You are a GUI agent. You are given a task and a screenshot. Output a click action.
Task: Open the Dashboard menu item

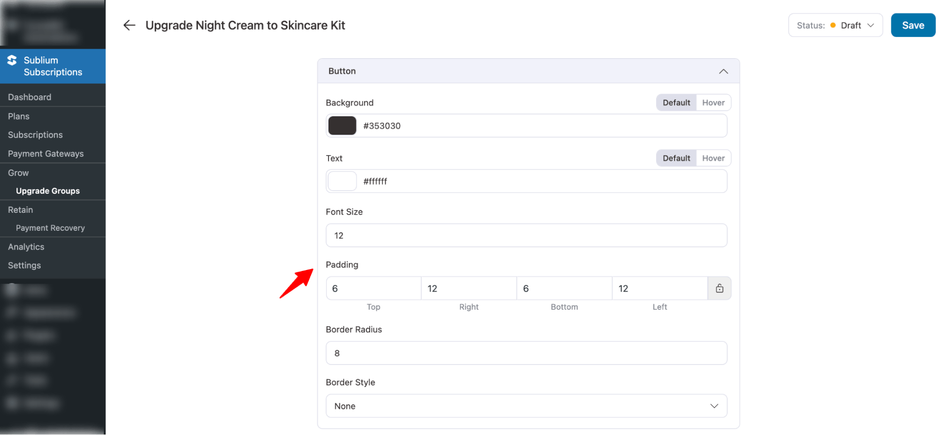click(30, 97)
